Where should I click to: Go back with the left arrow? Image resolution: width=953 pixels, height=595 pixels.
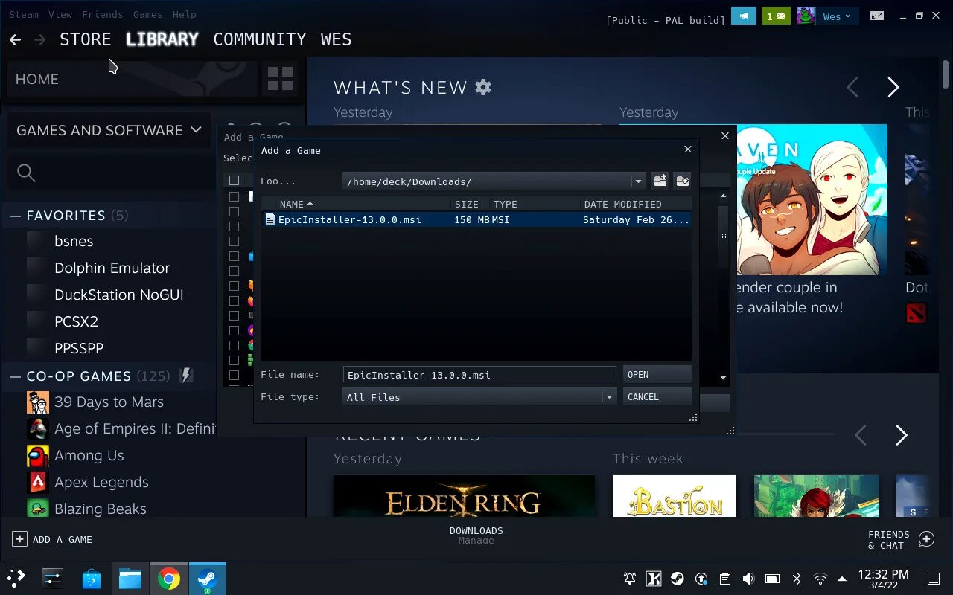tap(15, 39)
